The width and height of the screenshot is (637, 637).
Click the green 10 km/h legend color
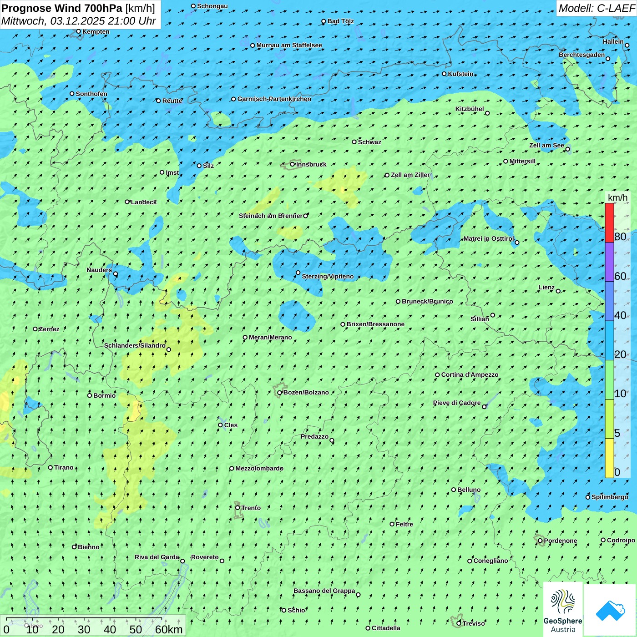[x=609, y=380]
